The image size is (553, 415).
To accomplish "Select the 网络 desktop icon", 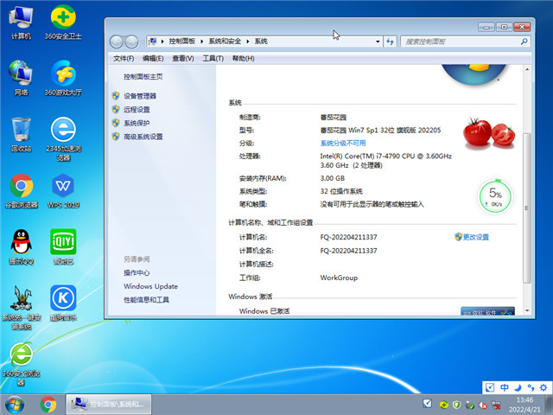I will pos(21,78).
